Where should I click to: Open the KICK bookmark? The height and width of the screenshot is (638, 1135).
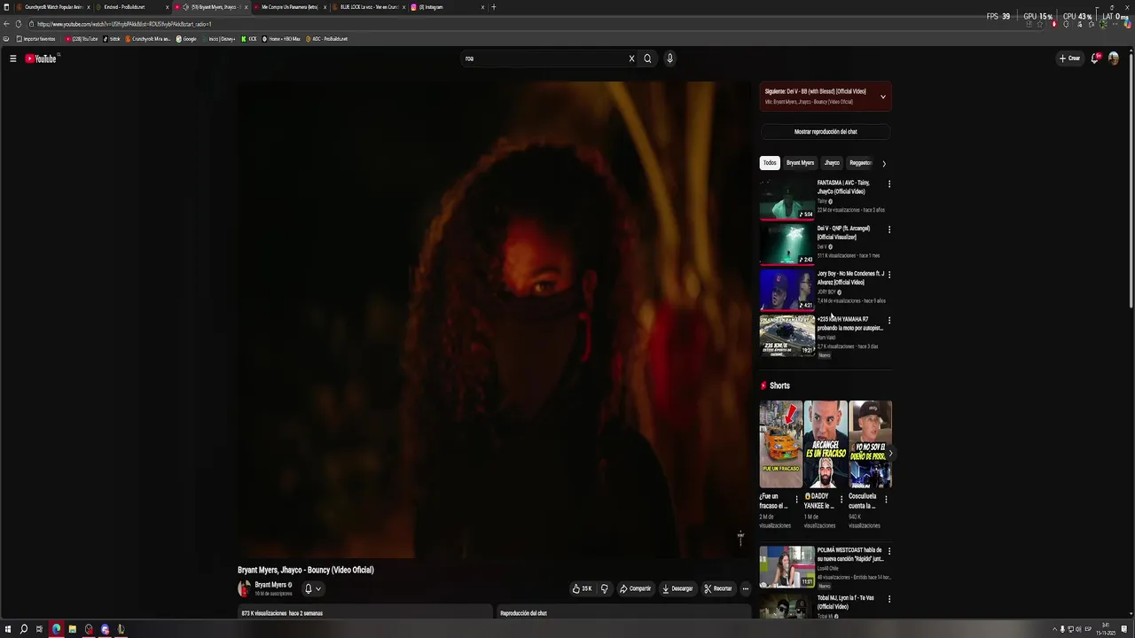pyautogui.click(x=249, y=39)
